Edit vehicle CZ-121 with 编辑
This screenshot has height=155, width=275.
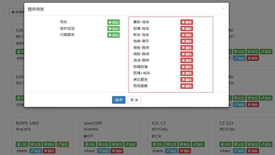239,151
